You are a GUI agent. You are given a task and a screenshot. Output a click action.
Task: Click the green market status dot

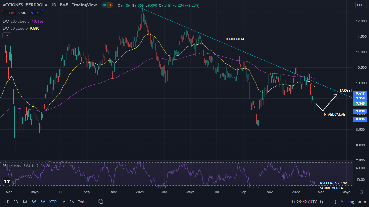point(104,5)
